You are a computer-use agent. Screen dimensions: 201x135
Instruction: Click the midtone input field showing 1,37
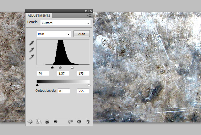click(63, 73)
